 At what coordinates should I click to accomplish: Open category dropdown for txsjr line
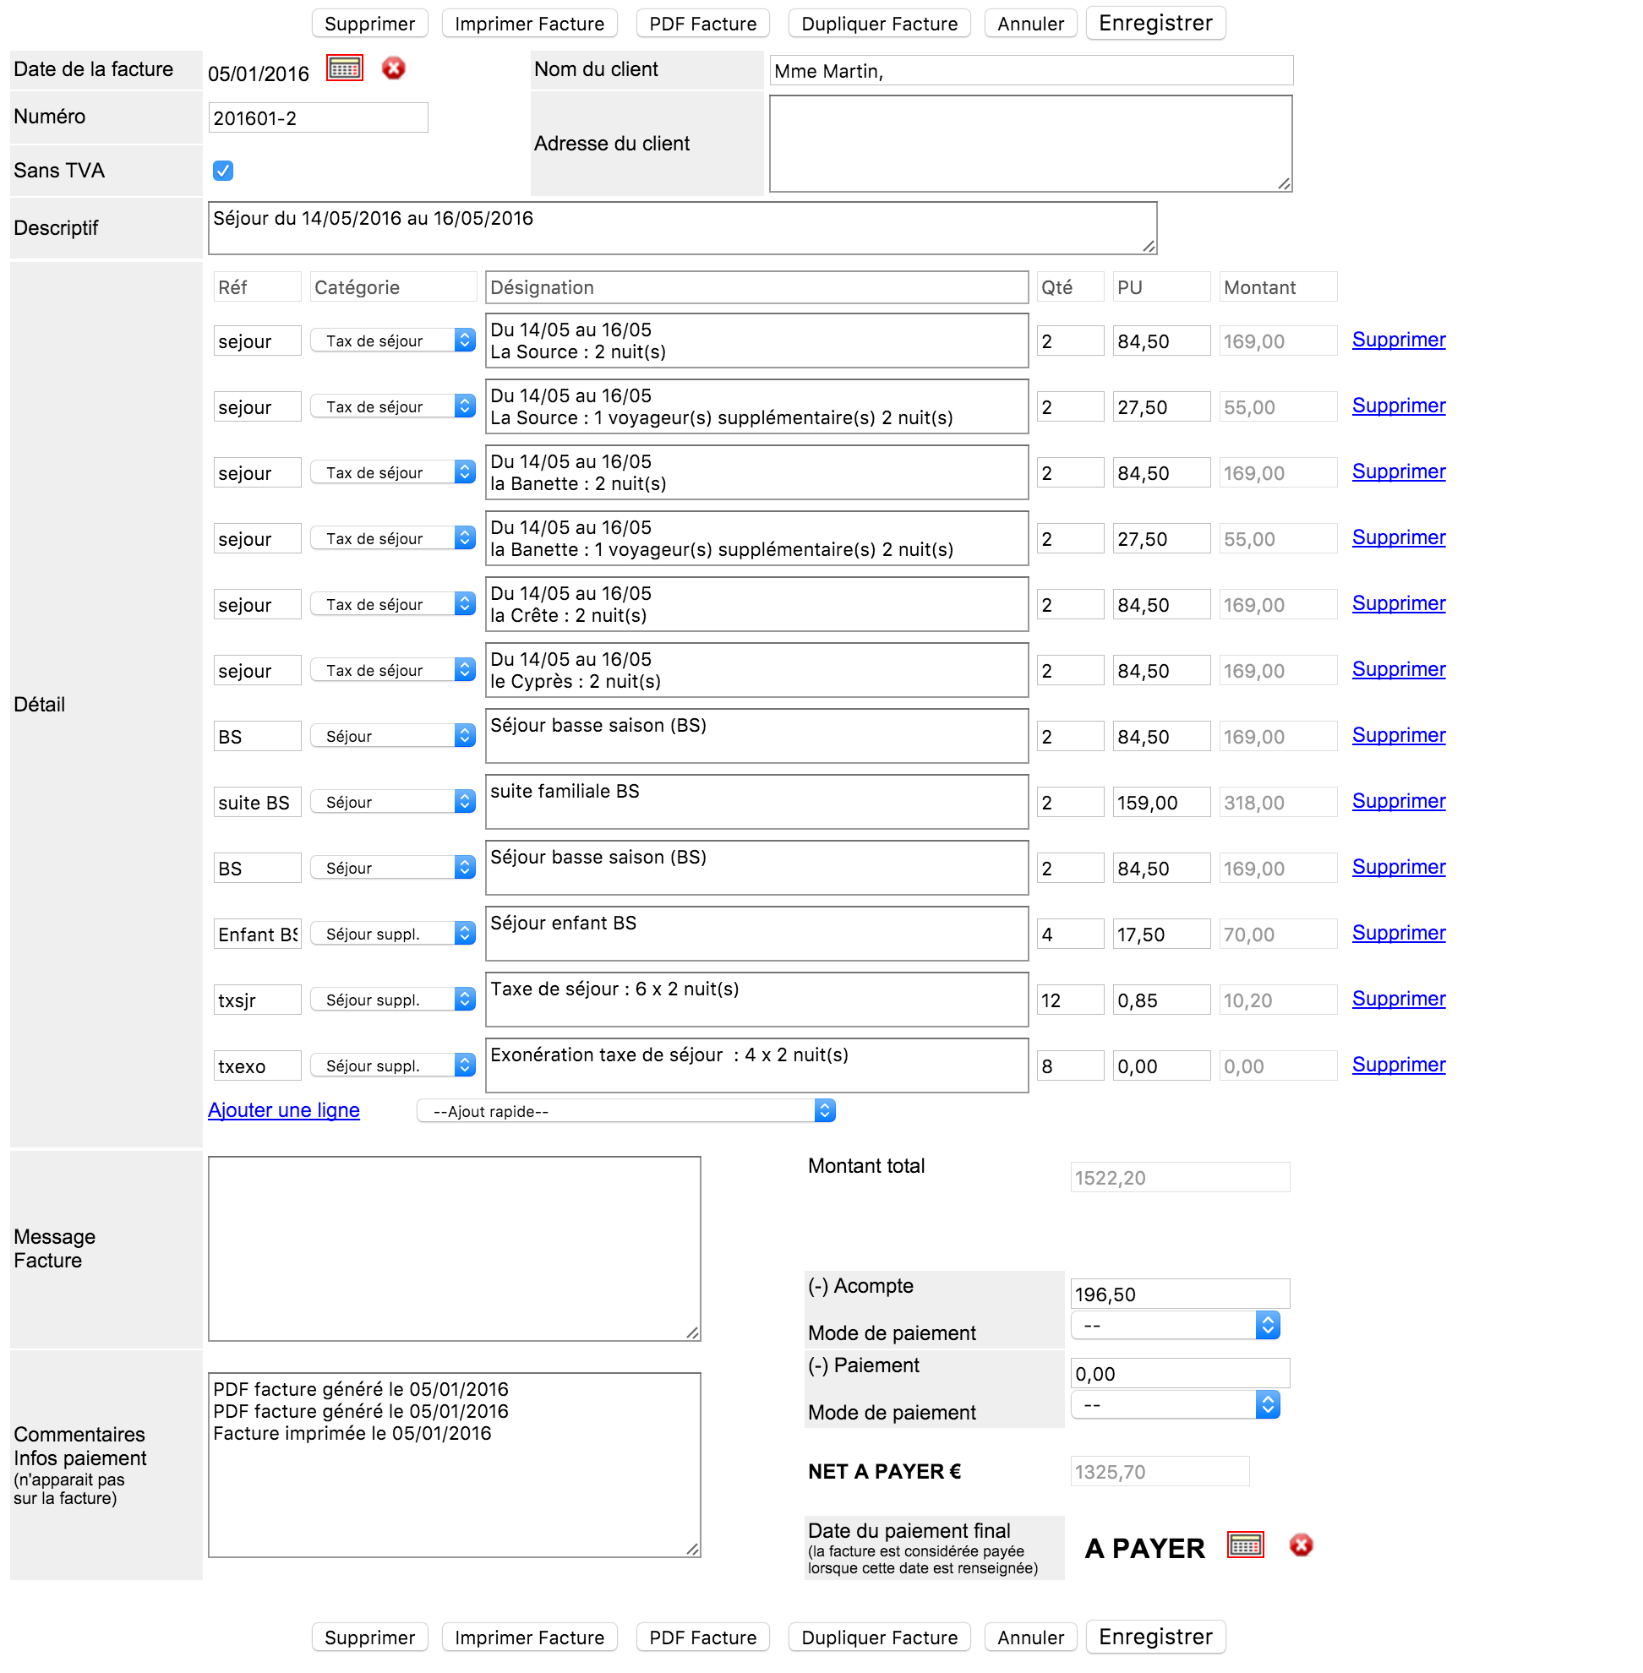click(x=393, y=1000)
